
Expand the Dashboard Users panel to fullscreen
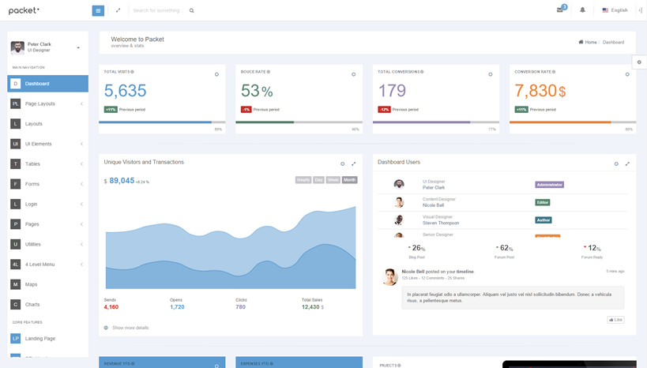tap(627, 163)
